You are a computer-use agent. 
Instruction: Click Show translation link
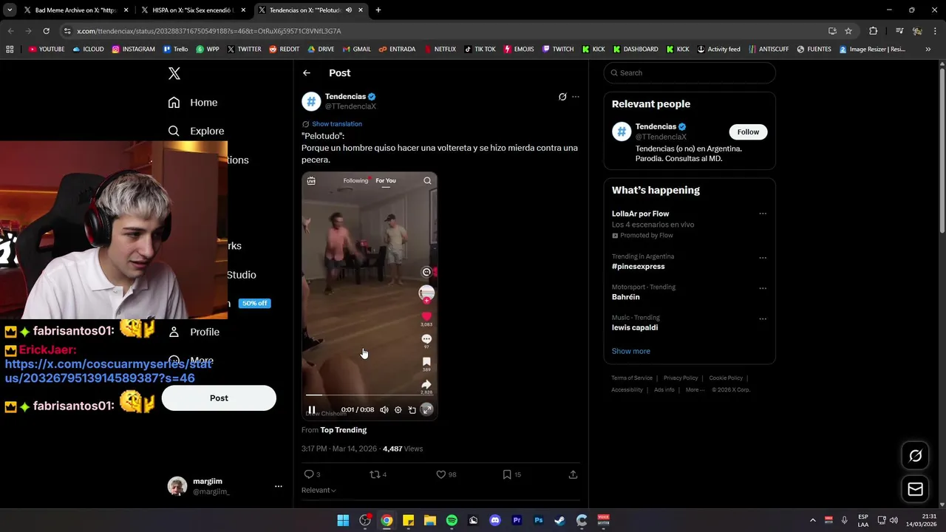click(x=337, y=124)
